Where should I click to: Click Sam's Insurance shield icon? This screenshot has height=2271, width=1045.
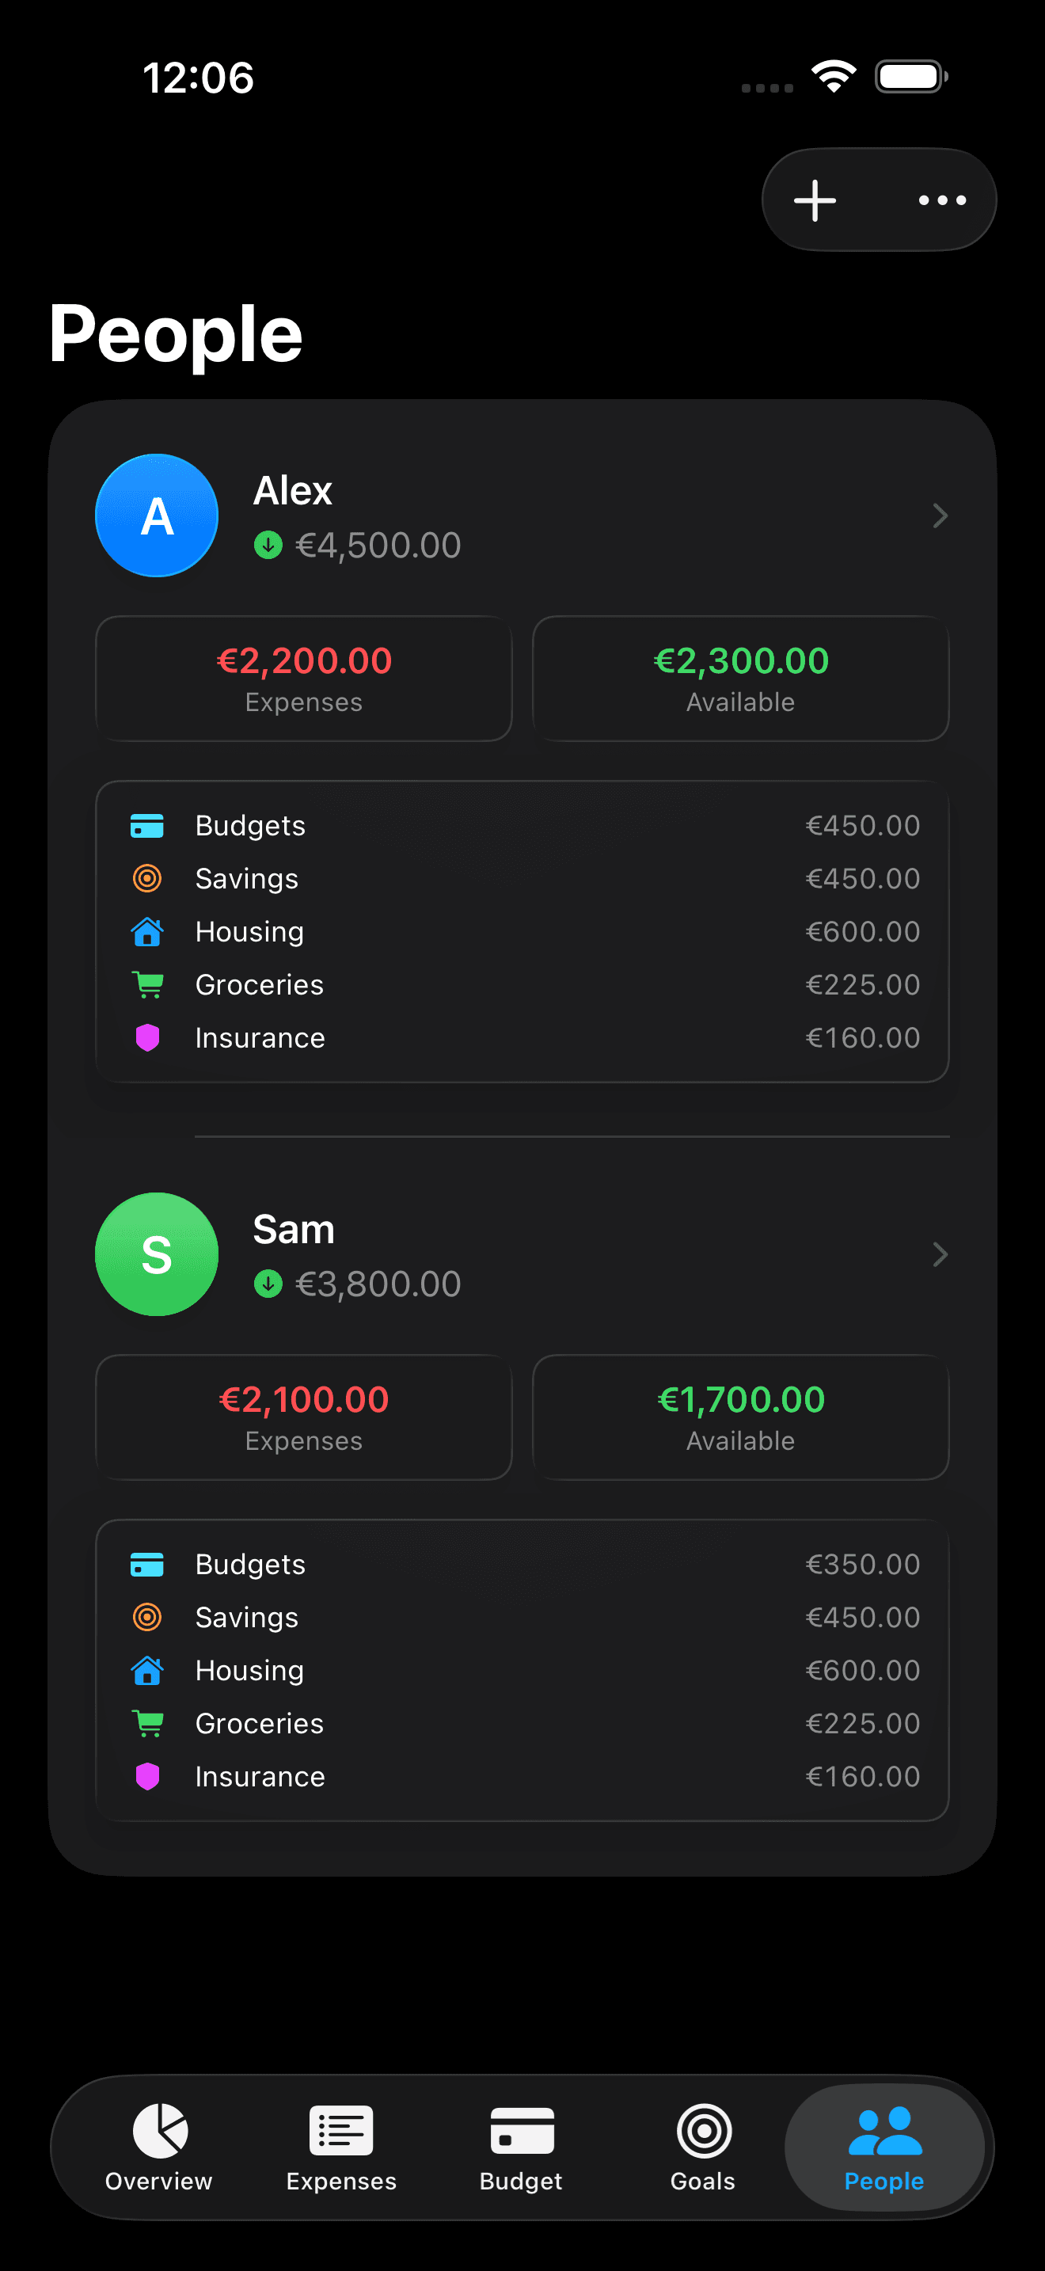pyautogui.click(x=147, y=1776)
